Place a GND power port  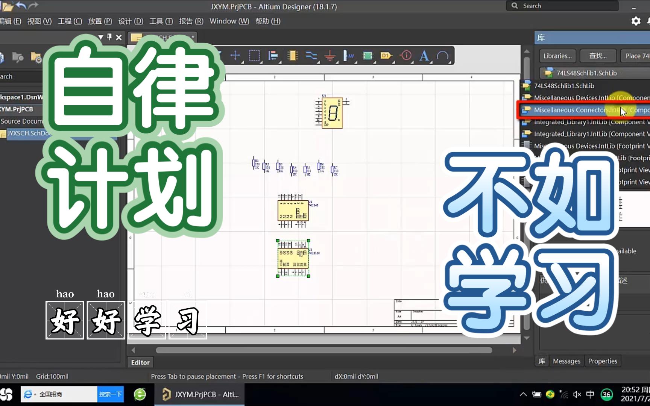click(330, 56)
